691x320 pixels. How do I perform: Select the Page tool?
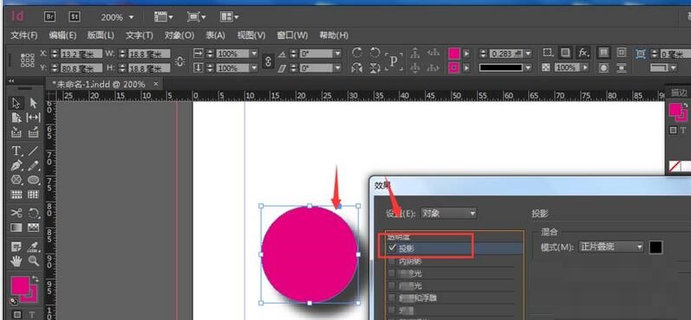16,118
